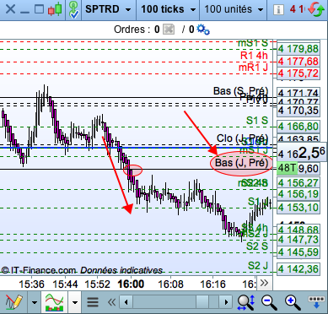Click the Ordres count label
328x314 pixels.
pyautogui.click(x=137, y=30)
